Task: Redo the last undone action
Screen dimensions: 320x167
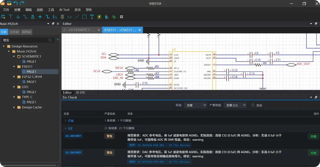Action: click(22, 3)
